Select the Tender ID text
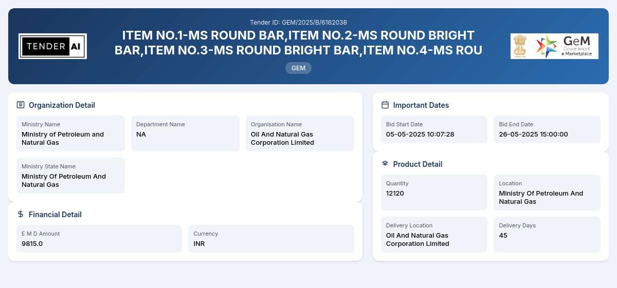The width and height of the screenshot is (617, 288). coord(298,22)
